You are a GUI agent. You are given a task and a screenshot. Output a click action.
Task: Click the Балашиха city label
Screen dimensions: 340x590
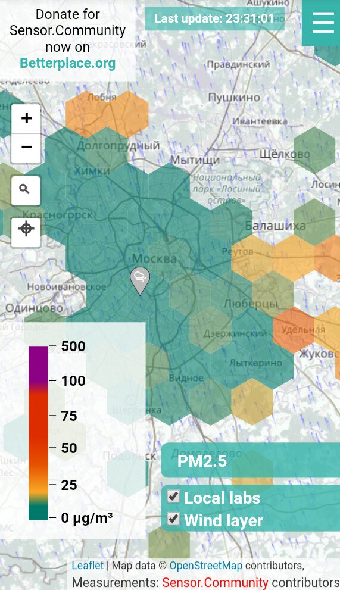(276, 226)
